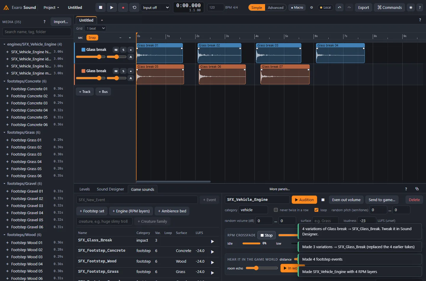Collapse the engines/SFX_Vehicle_Engine folder
Screen dimensions: 426x281
pyautogui.click(x=4, y=44)
